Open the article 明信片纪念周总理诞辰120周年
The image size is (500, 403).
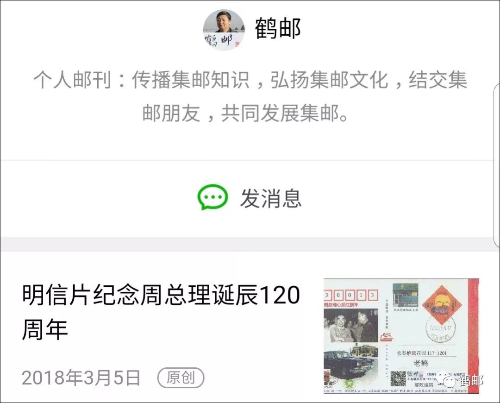(161, 312)
